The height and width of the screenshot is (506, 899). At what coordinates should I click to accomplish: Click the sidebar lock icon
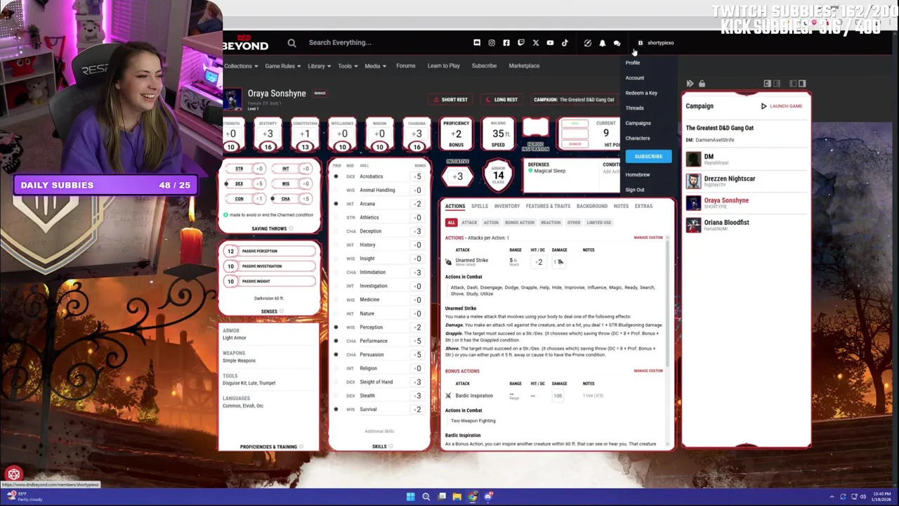click(702, 84)
